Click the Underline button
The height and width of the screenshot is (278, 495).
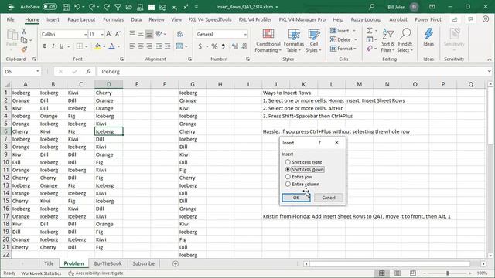62,46
